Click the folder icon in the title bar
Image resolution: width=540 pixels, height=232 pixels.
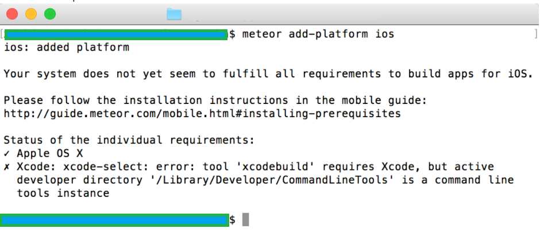coord(173,14)
